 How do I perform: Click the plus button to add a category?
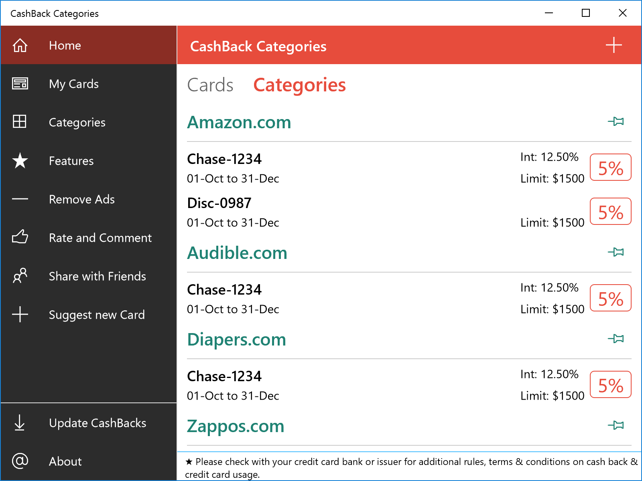614,45
